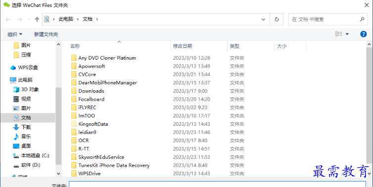
Task: Click the Any DVD Cloner Platinum folder icon
Action: tap(74, 58)
